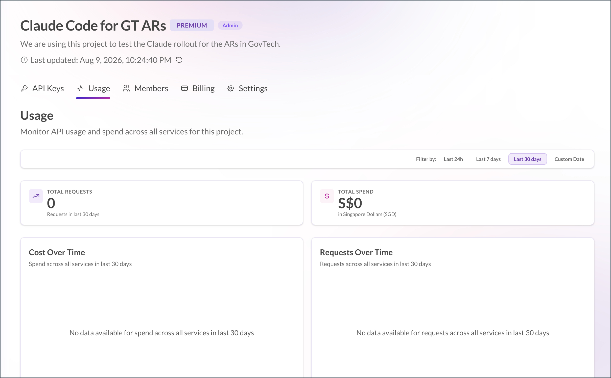
Task: Click the gear icon on Settings tab
Action: tap(231, 88)
